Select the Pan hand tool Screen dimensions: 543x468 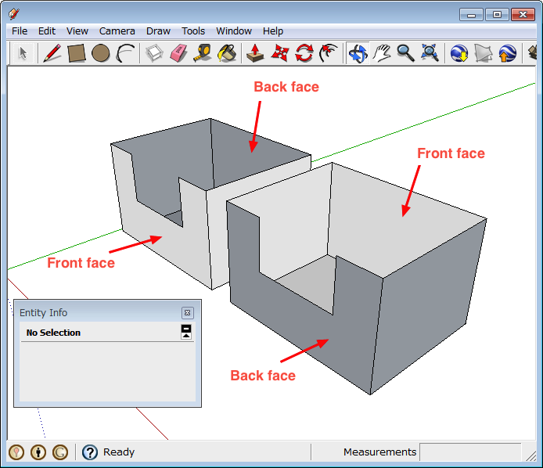click(382, 53)
